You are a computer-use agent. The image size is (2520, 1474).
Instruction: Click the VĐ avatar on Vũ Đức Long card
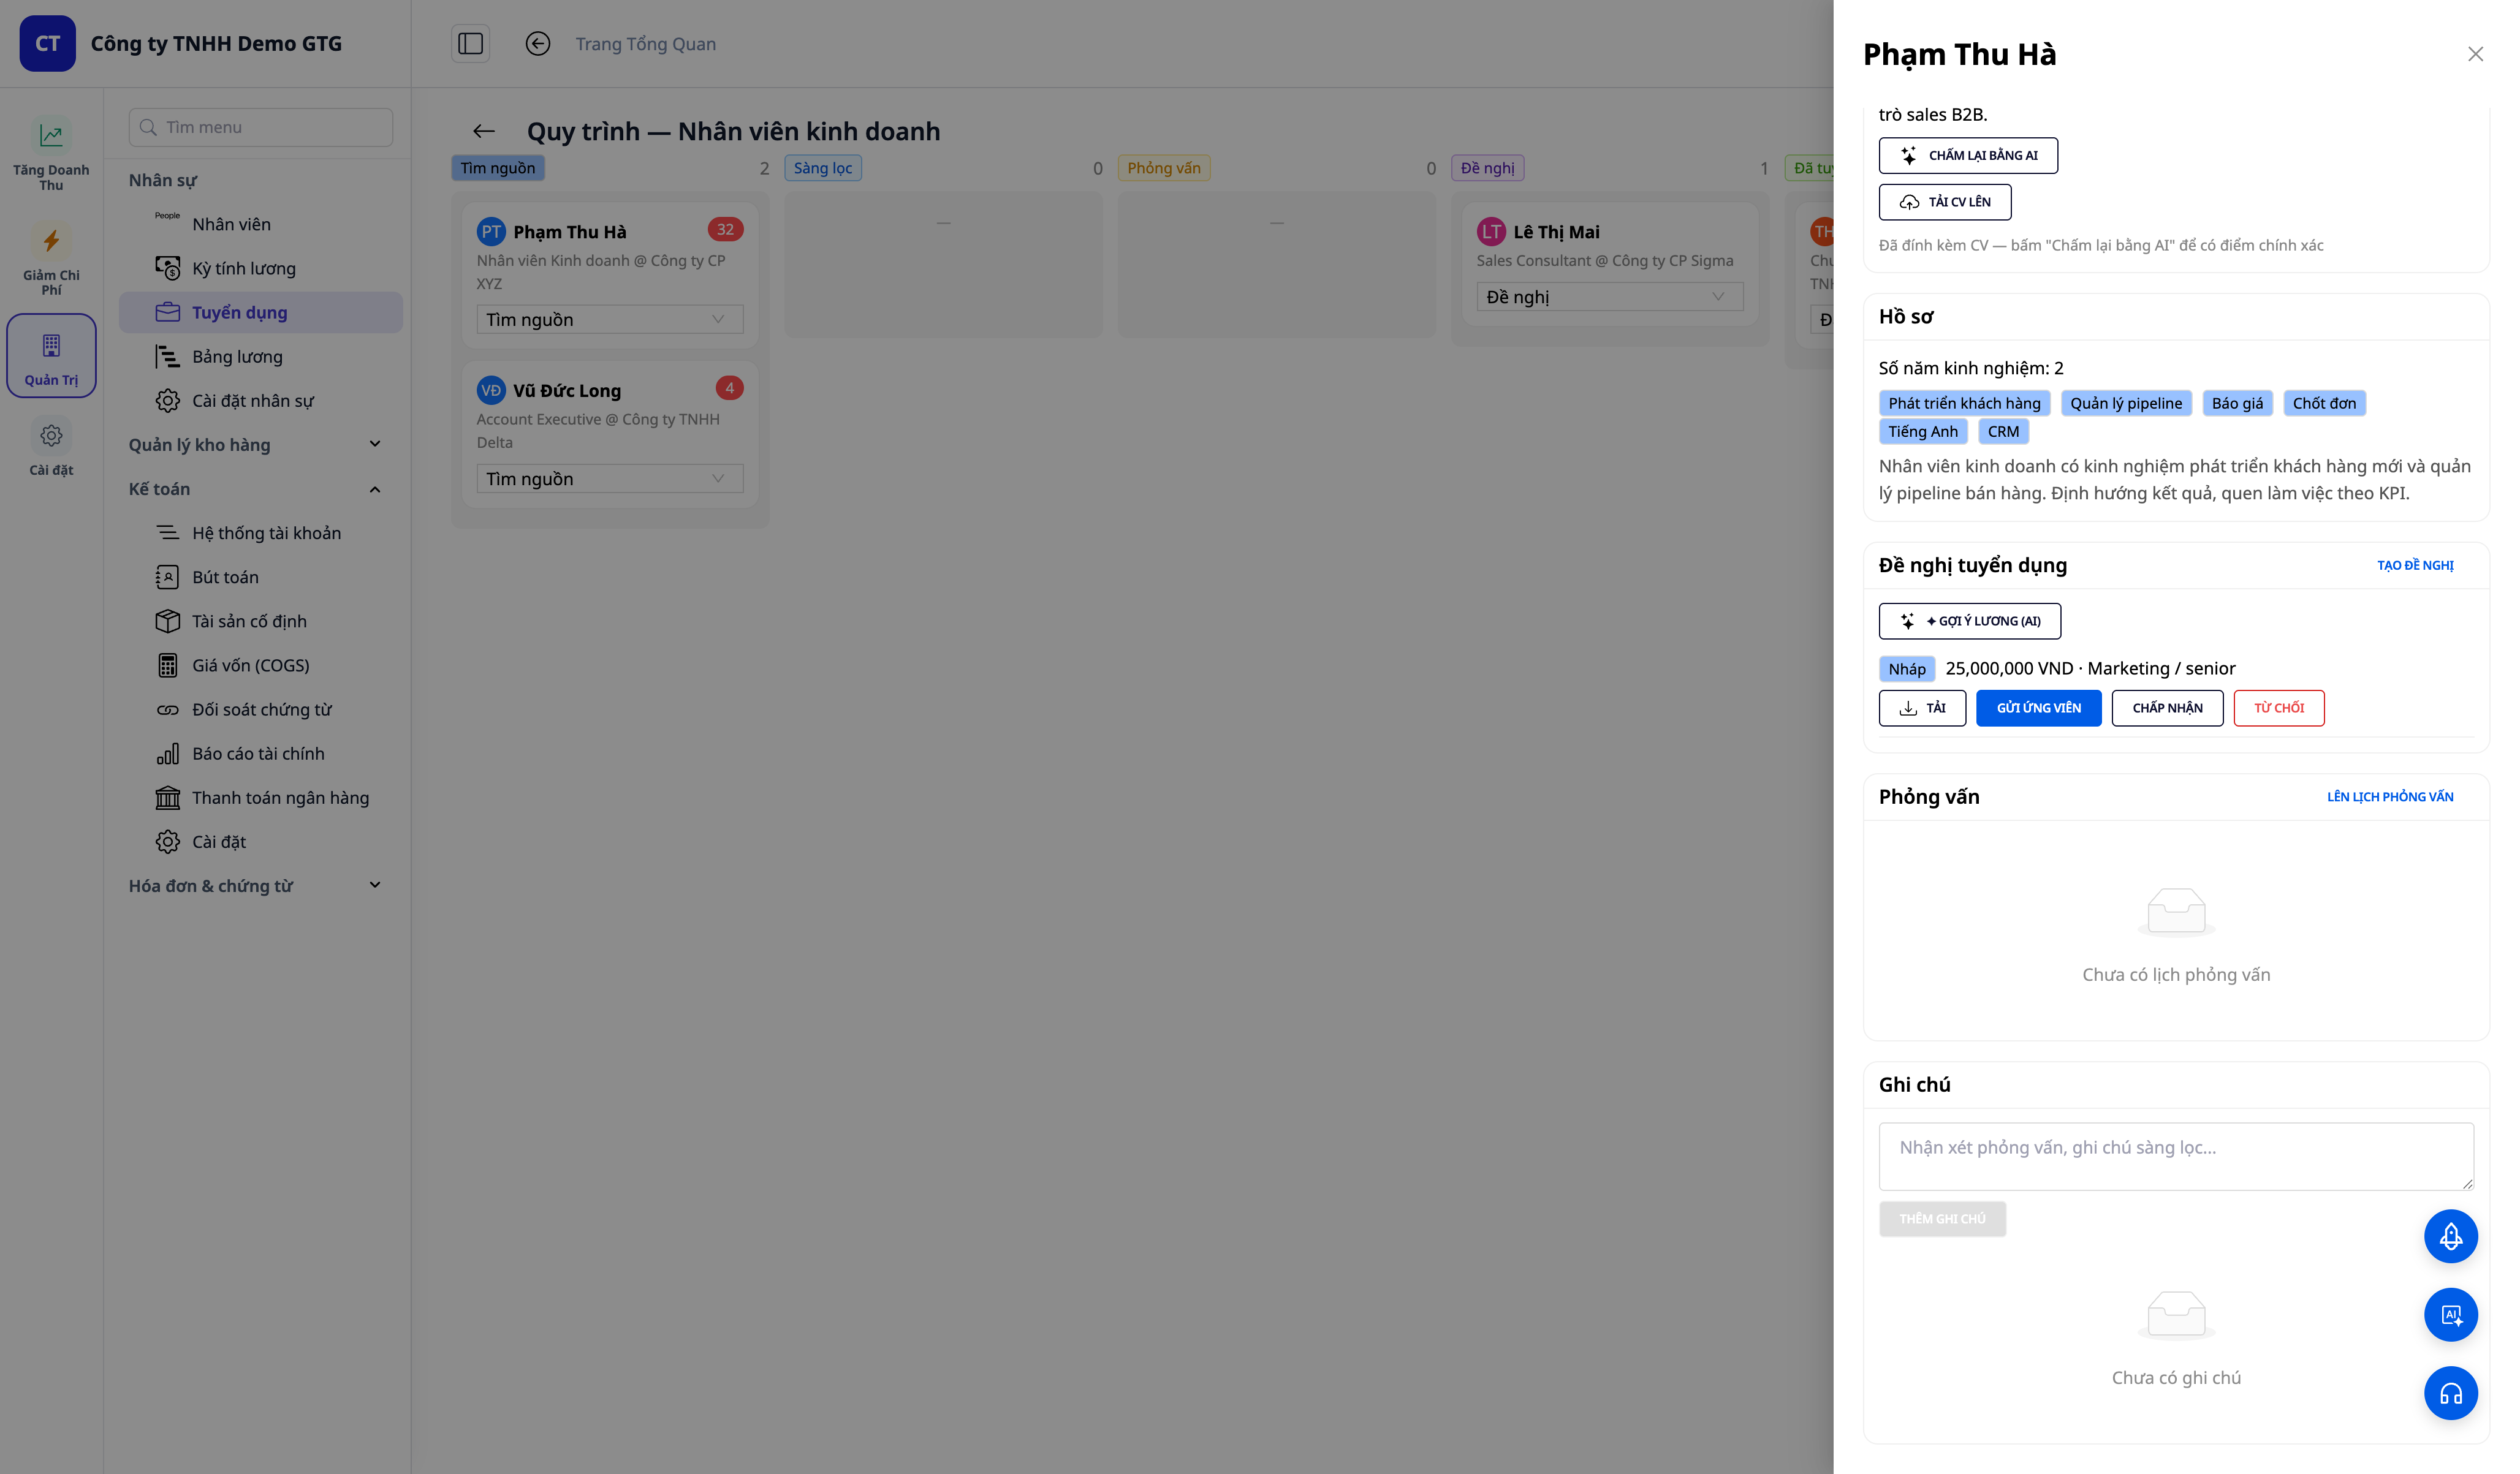[x=491, y=390]
